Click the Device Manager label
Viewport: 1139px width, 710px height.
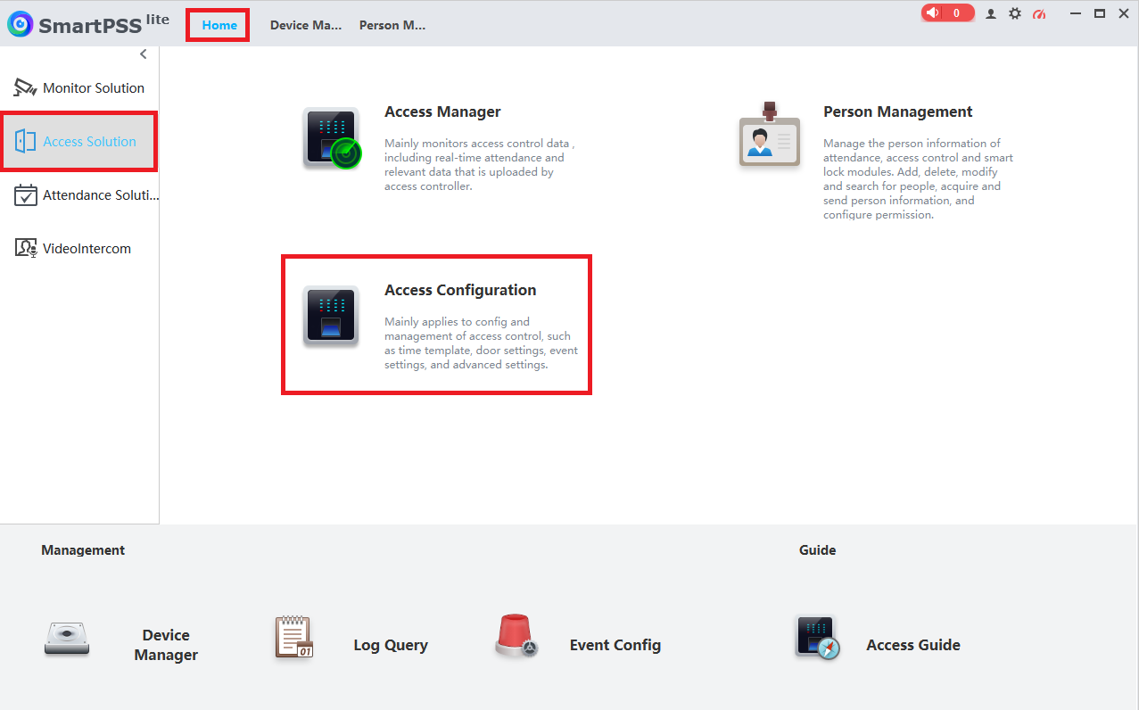(x=166, y=645)
